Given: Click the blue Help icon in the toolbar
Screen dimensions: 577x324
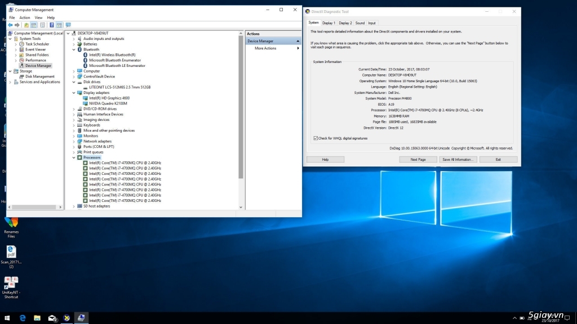Looking at the screenshot, I should [52, 25].
